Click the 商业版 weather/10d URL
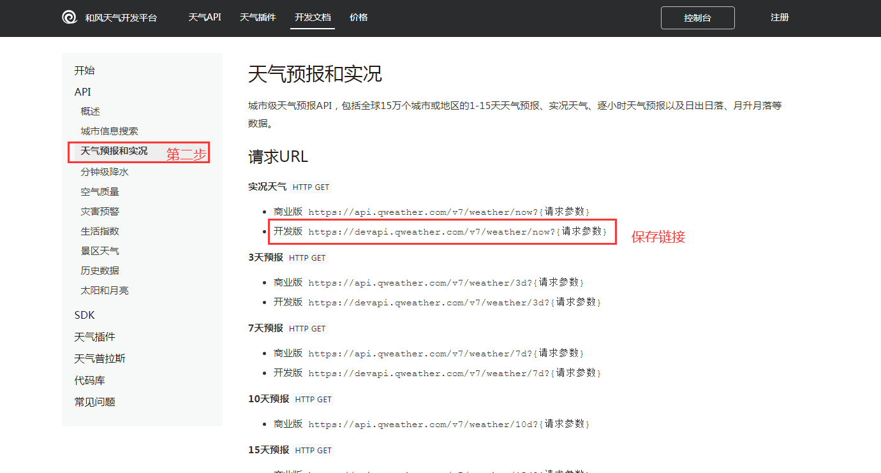Image resolution: width=881 pixels, height=473 pixels. pyautogui.click(x=449, y=424)
